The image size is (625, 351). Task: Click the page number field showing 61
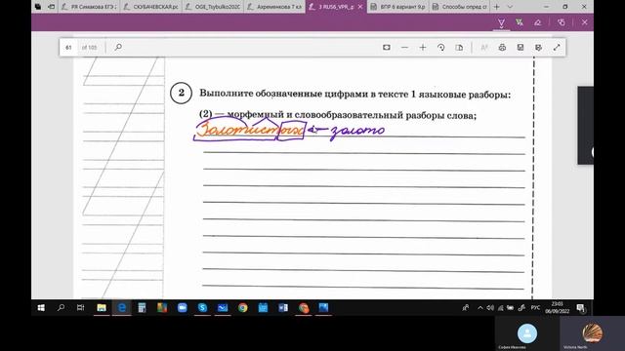(69, 48)
